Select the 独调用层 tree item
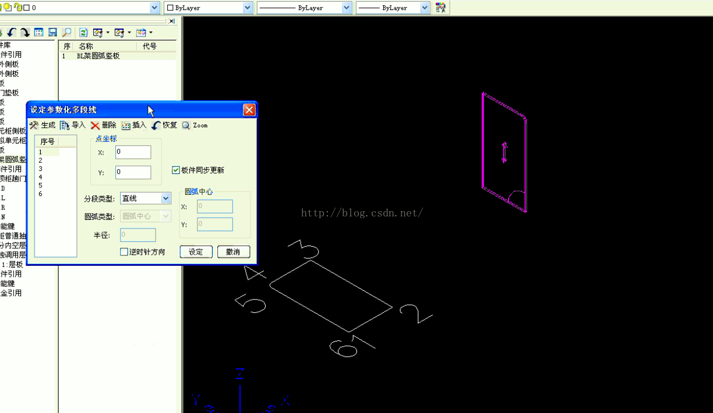 pos(13,255)
